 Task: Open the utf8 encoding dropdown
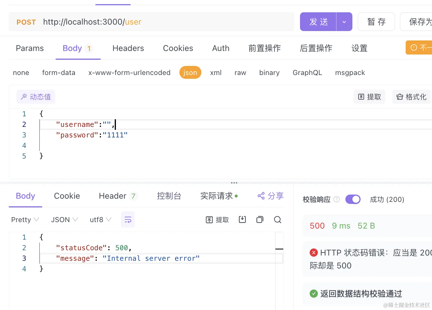[x=100, y=219]
